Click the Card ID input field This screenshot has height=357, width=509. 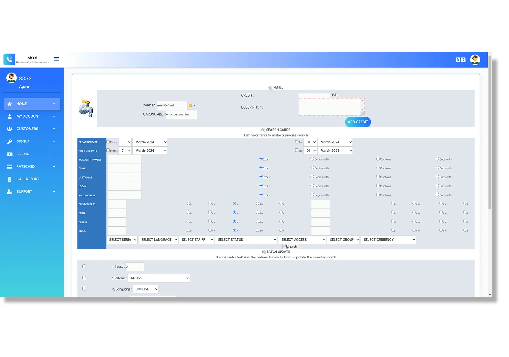[172, 106]
